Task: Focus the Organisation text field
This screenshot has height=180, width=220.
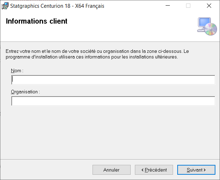Action: tap(113, 101)
